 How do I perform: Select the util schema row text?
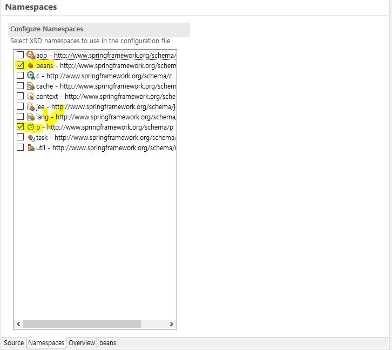(x=106, y=148)
